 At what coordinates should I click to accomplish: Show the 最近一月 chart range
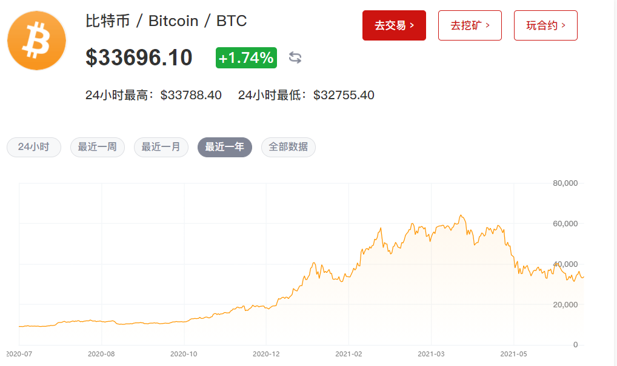[x=161, y=147]
